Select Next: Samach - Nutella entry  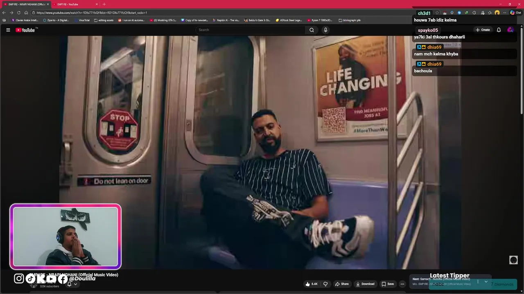[x=441, y=279]
